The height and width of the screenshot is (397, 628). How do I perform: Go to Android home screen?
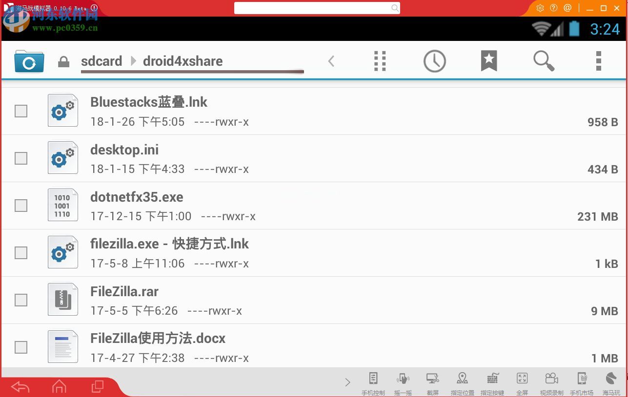[x=59, y=387]
